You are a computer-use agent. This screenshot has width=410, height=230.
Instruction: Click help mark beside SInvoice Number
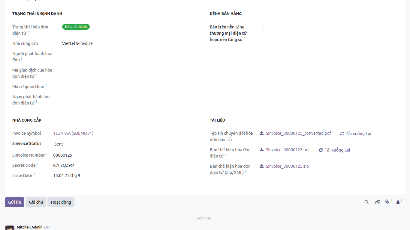tap(47, 154)
